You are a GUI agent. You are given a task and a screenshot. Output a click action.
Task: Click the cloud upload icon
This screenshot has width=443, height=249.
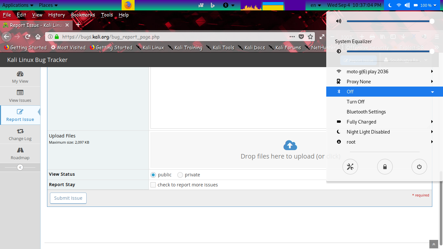[290, 145]
